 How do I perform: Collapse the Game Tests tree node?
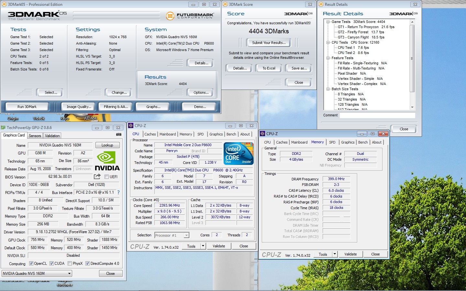[x=328, y=22]
